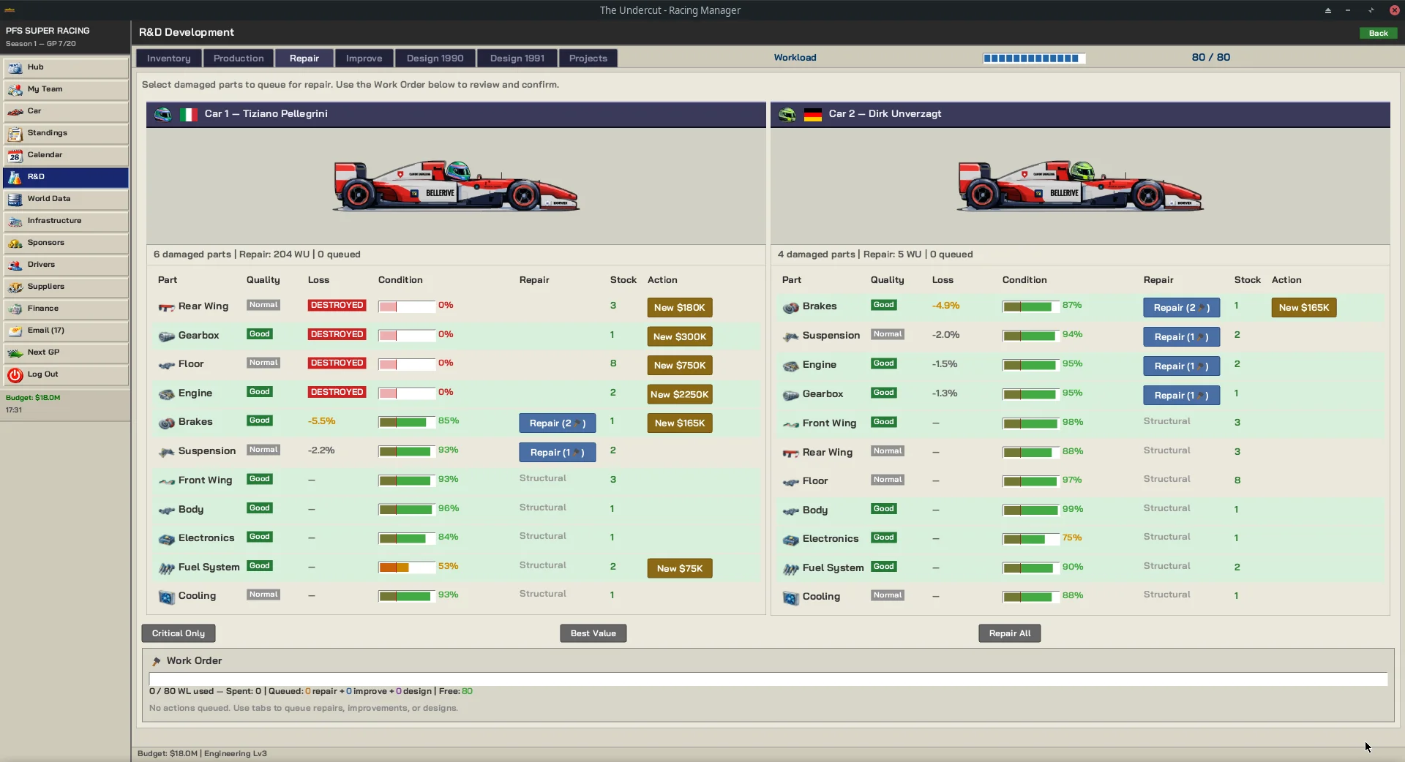The image size is (1405, 762).
Task: Click the Workload progress bar
Action: pyautogui.click(x=1033, y=58)
